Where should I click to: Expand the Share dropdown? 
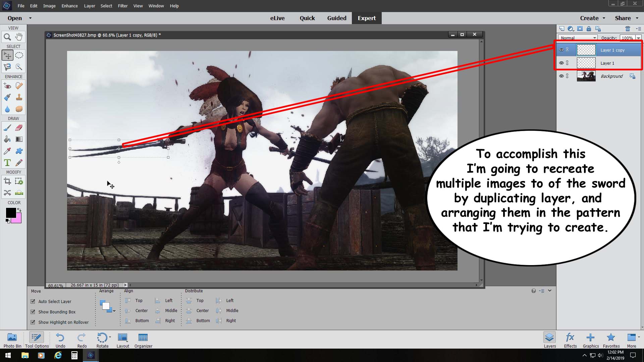click(637, 18)
